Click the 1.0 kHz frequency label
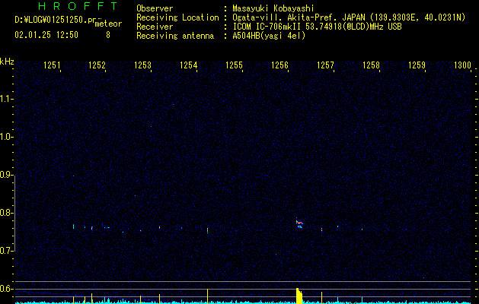Image resolution: width=479 pixels, height=304 pixels. tap(6, 137)
